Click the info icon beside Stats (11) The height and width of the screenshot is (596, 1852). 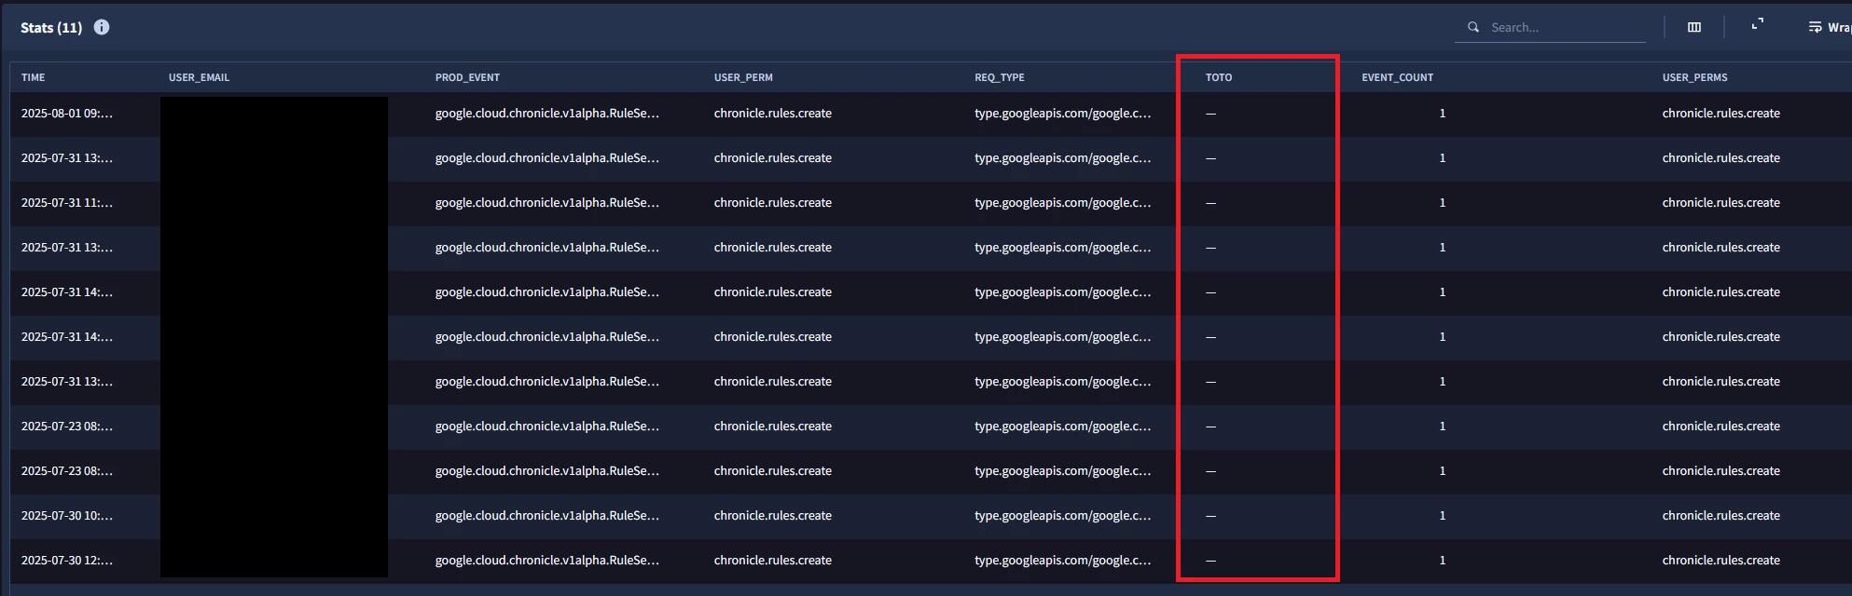tap(102, 27)
